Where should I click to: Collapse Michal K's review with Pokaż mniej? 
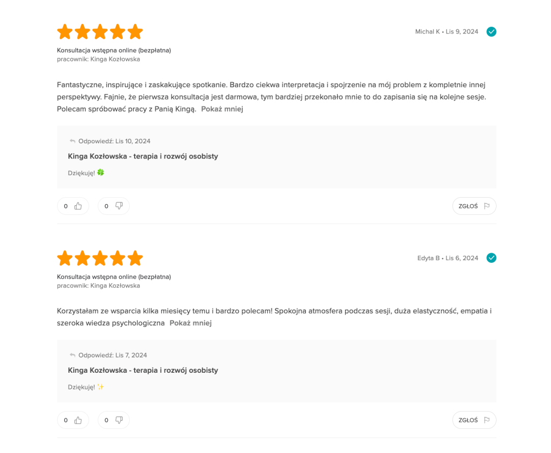[x=222, y=109]
